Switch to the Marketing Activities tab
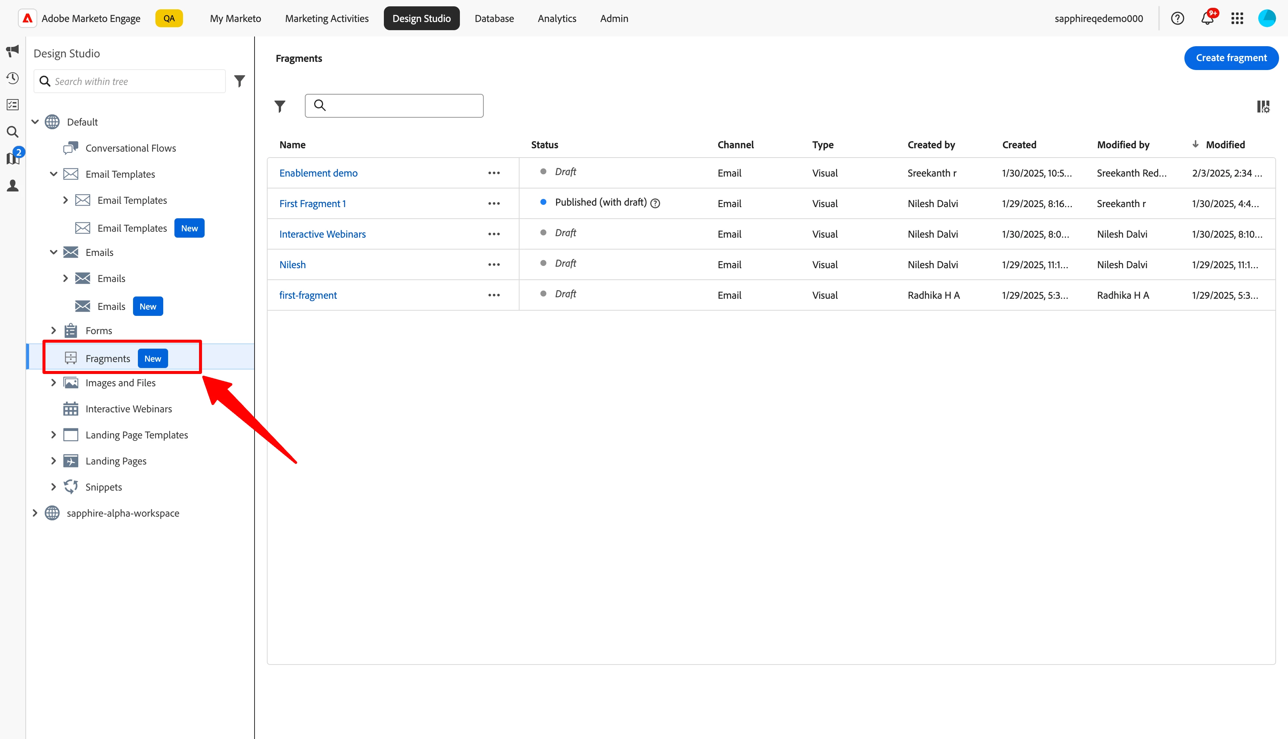 point(326,19)
